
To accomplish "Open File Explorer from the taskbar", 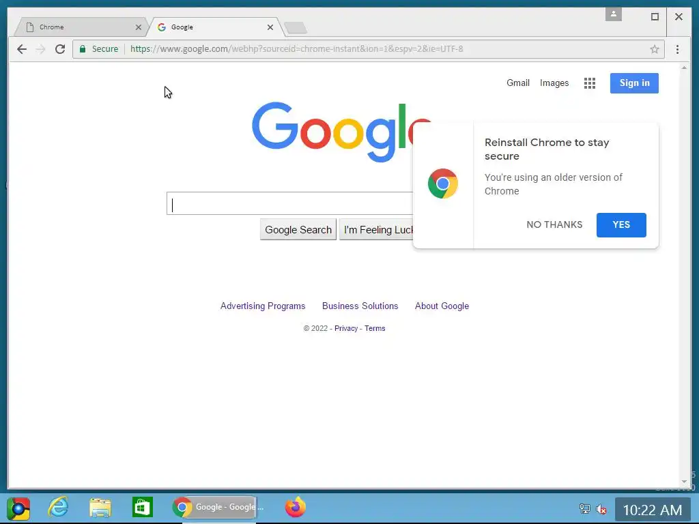I will (100, 508).
